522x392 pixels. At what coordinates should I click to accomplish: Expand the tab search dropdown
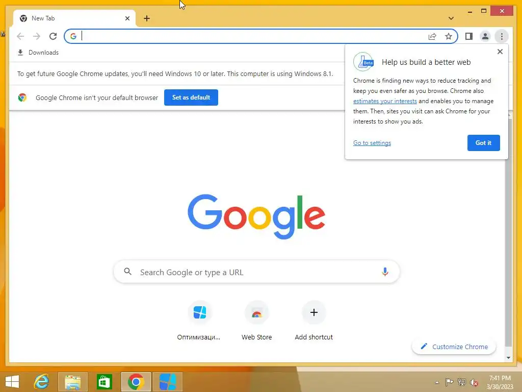coord(451,18)
